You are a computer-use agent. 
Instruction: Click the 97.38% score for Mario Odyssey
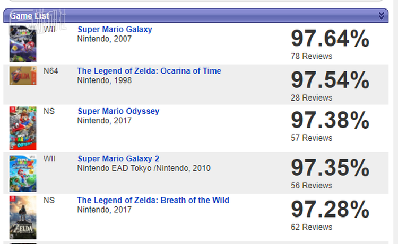[x=330, y=121]
